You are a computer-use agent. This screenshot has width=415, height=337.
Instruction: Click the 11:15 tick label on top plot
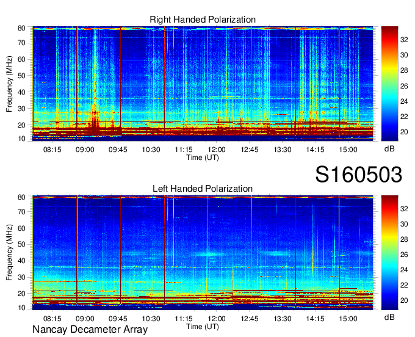tap(184, 150)
